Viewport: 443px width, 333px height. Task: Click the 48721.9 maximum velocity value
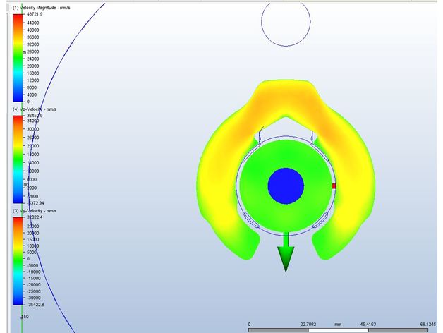(x=33, y=14)
